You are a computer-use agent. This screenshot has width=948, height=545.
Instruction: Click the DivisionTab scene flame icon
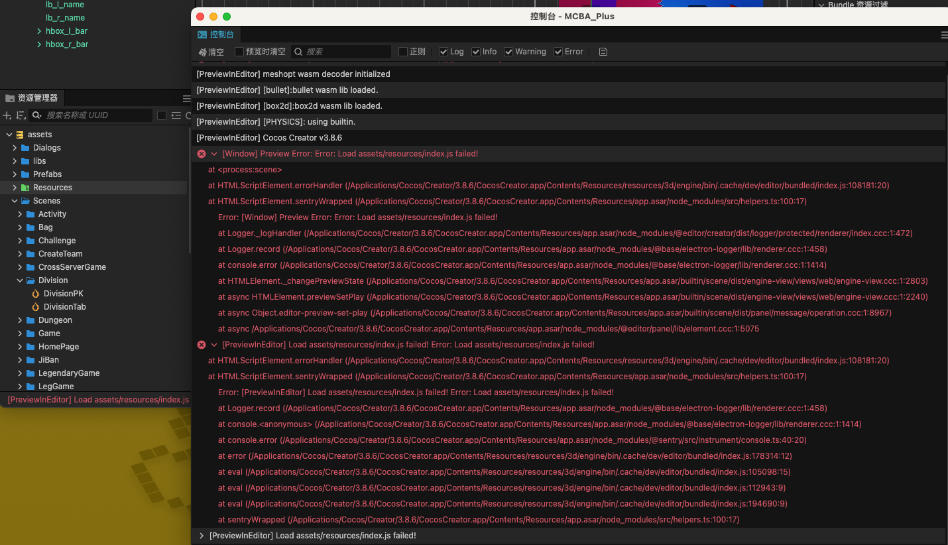[x=36, y=307]
